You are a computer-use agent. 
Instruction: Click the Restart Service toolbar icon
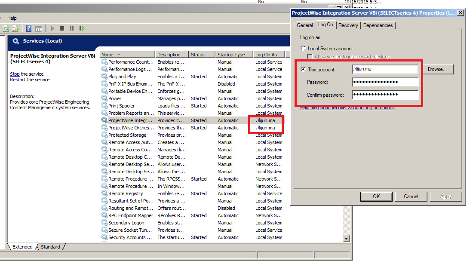click(x=82, y=28)
